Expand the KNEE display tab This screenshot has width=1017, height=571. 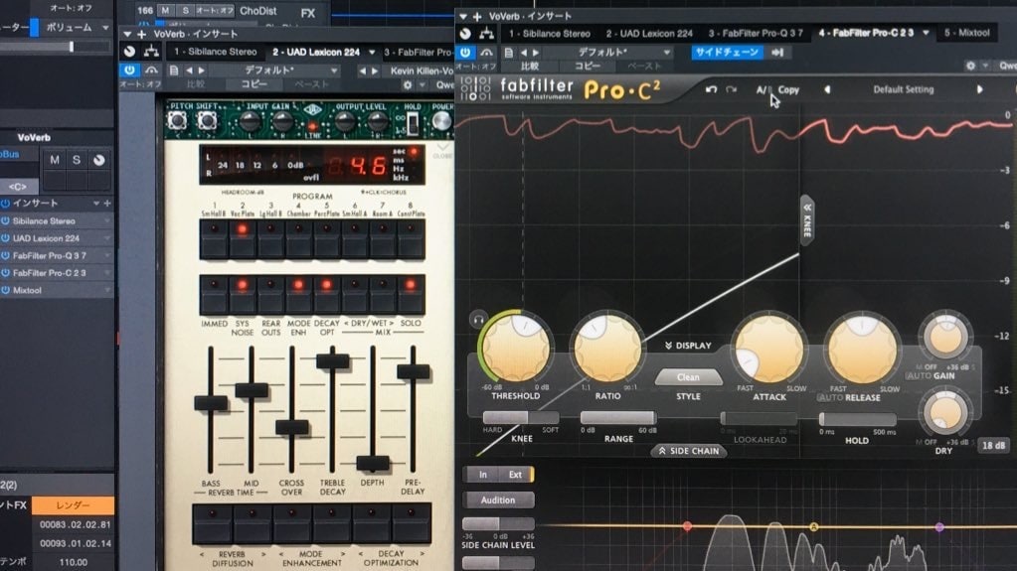point(807,219)
